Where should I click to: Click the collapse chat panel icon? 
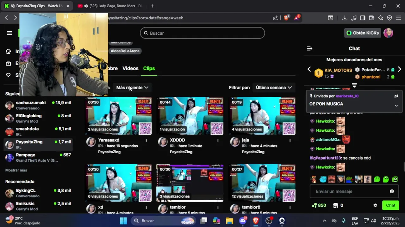(309, 48)
